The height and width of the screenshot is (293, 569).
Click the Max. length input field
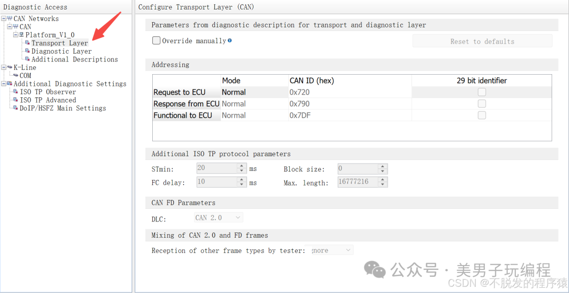(358, 182)
